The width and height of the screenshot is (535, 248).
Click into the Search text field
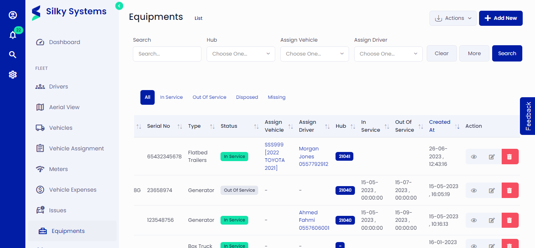[x=167, y=54]
